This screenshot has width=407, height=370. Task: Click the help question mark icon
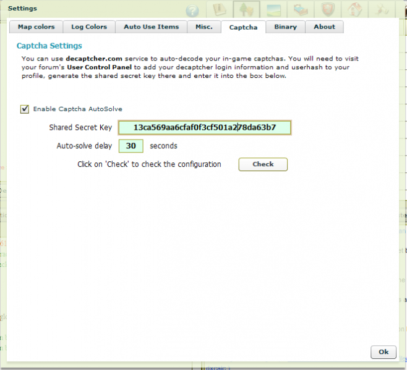point(192,12)
